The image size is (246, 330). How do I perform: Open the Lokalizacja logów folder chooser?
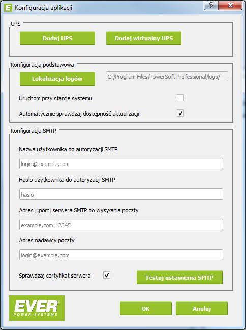click(57, 79)
